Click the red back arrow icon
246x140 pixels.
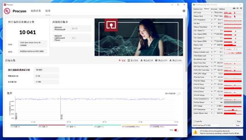pos(120,60)
